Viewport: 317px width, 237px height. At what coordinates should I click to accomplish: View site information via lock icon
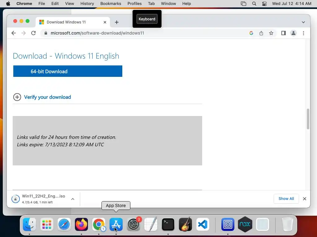46,33
